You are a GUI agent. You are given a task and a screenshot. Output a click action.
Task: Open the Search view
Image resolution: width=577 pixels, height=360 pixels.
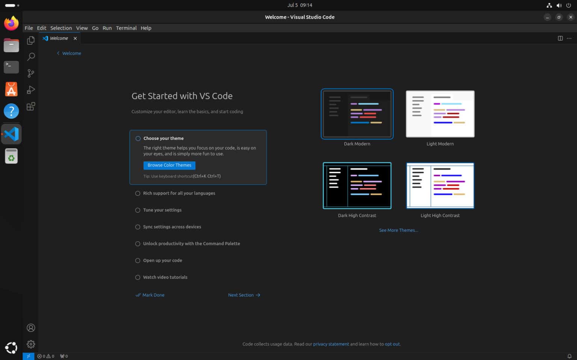31,57
